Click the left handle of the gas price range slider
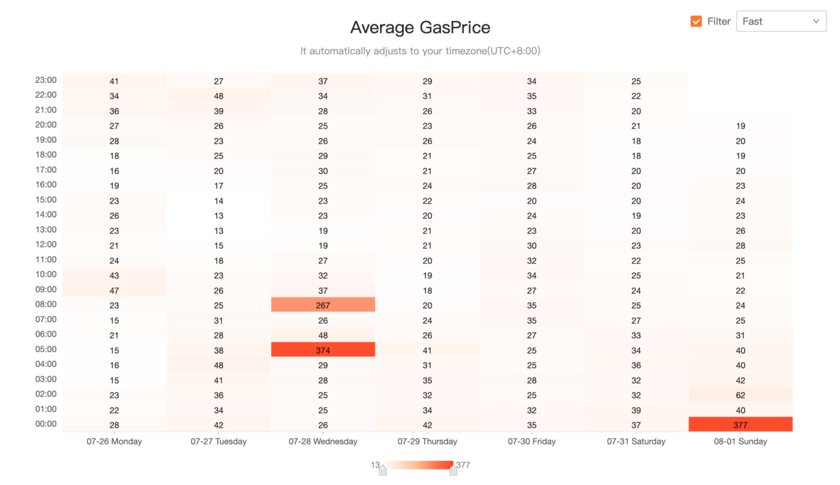Viewport: 840px width, 485px height. click(x=383, y=471)
